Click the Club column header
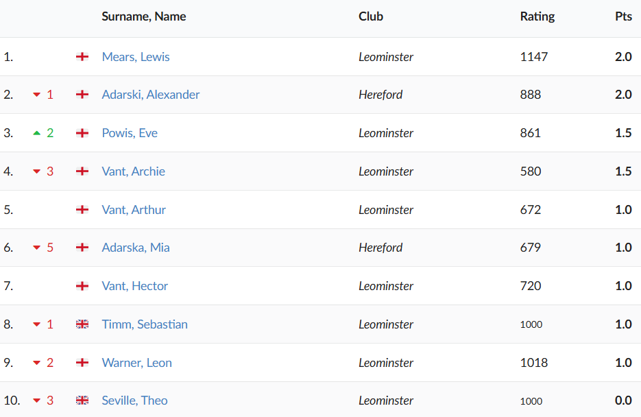Screen dimensions: 641x417 click(371, 16)
